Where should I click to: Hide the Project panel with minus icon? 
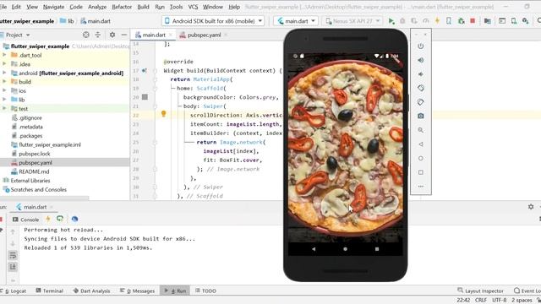click(124, 35)
